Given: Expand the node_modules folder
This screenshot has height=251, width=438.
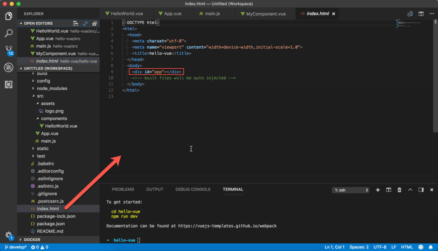Looking at the screenshot, I should (x=51, y=89).
